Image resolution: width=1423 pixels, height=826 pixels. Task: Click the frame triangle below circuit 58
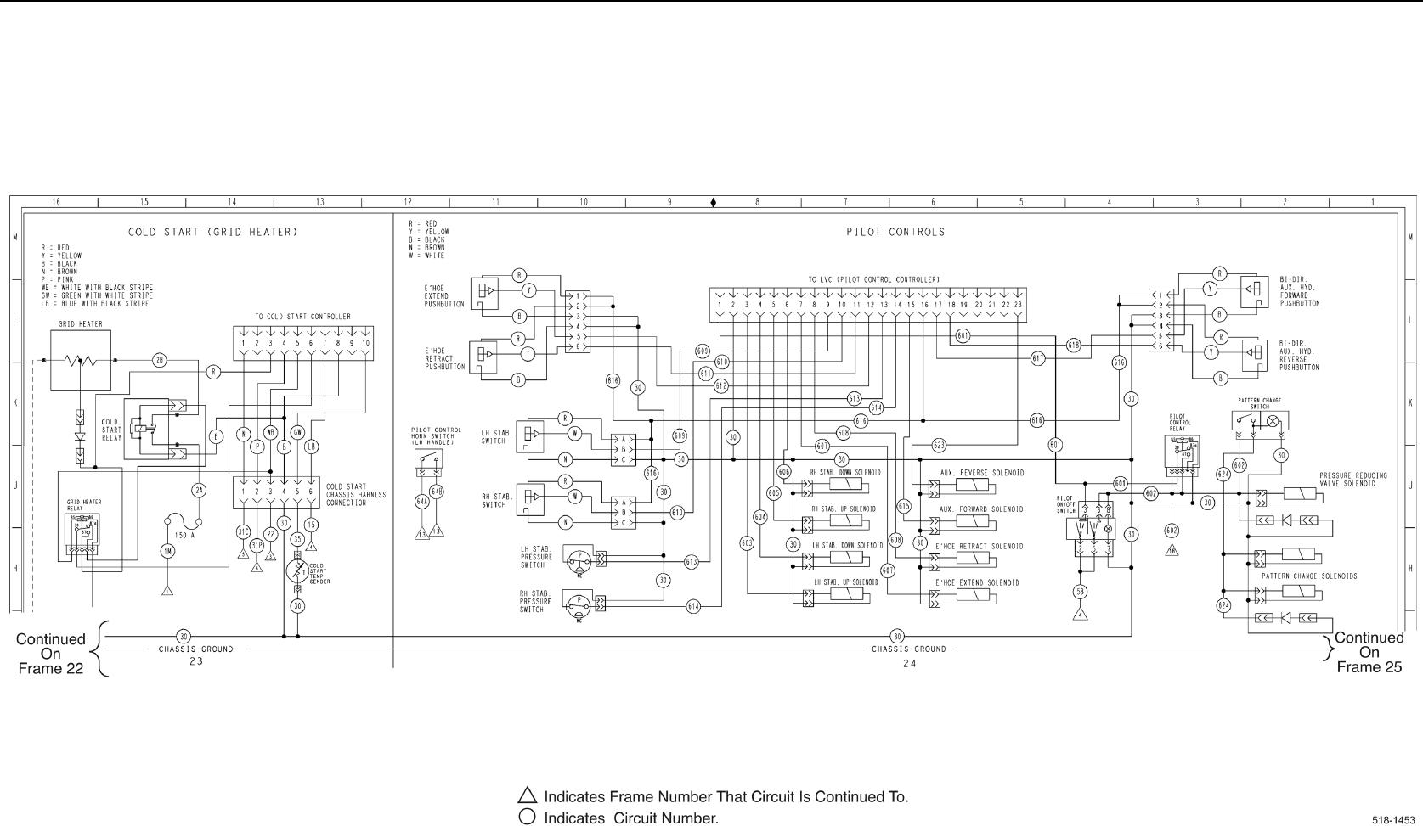click(x=1080, y=613)
